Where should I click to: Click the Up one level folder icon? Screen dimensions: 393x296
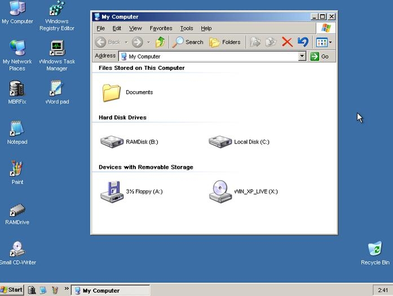point(160,42)
